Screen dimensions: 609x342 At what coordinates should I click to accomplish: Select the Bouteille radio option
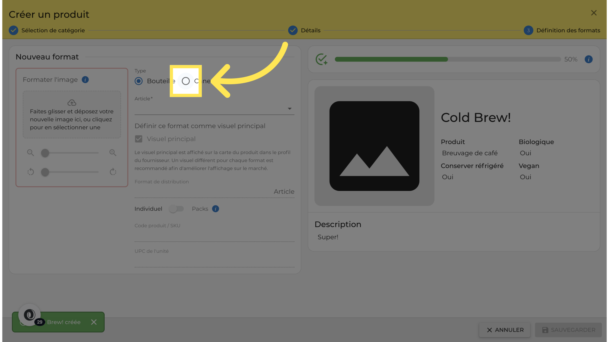pos(139,81)
